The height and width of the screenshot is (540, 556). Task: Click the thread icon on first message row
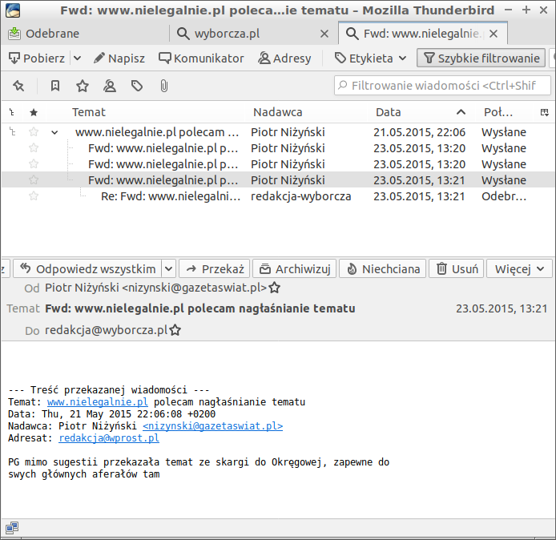pos(12,132)
